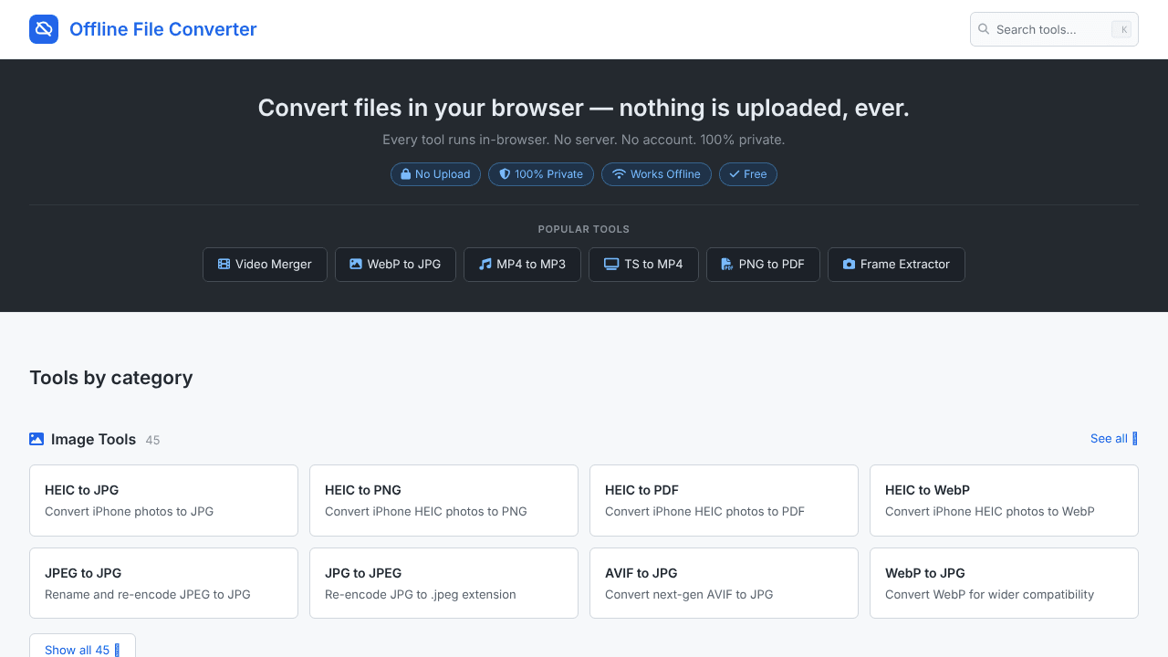Click the main headline about nothing uploaded
1168x657 pixels.
584,108
